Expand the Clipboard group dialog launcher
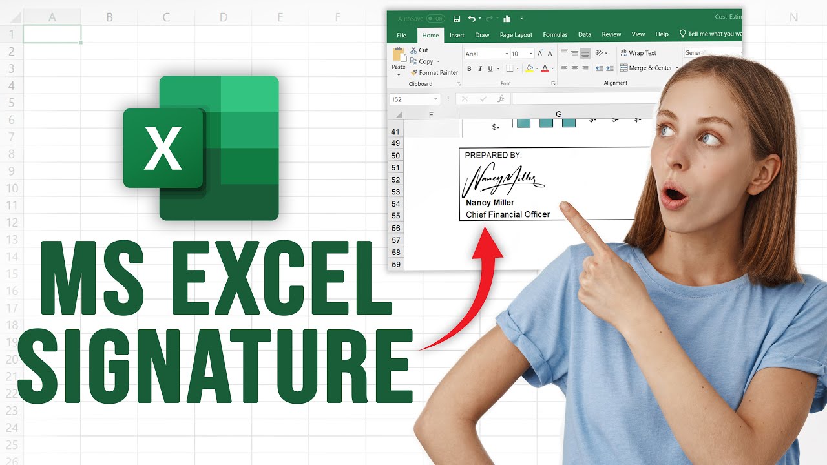Screen dimensions: 827x465 coord(458,84)
